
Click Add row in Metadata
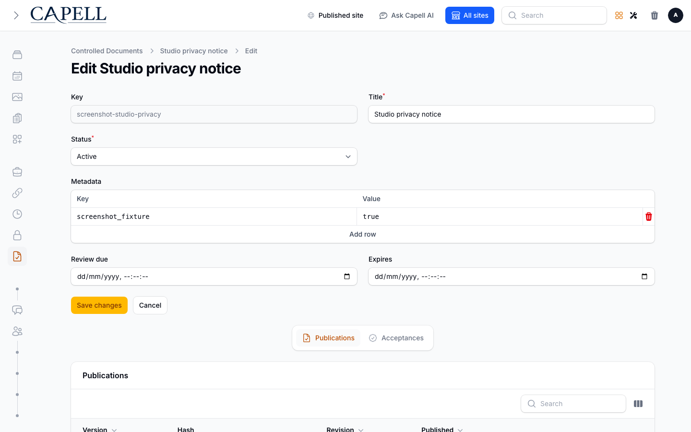(363, 234)
